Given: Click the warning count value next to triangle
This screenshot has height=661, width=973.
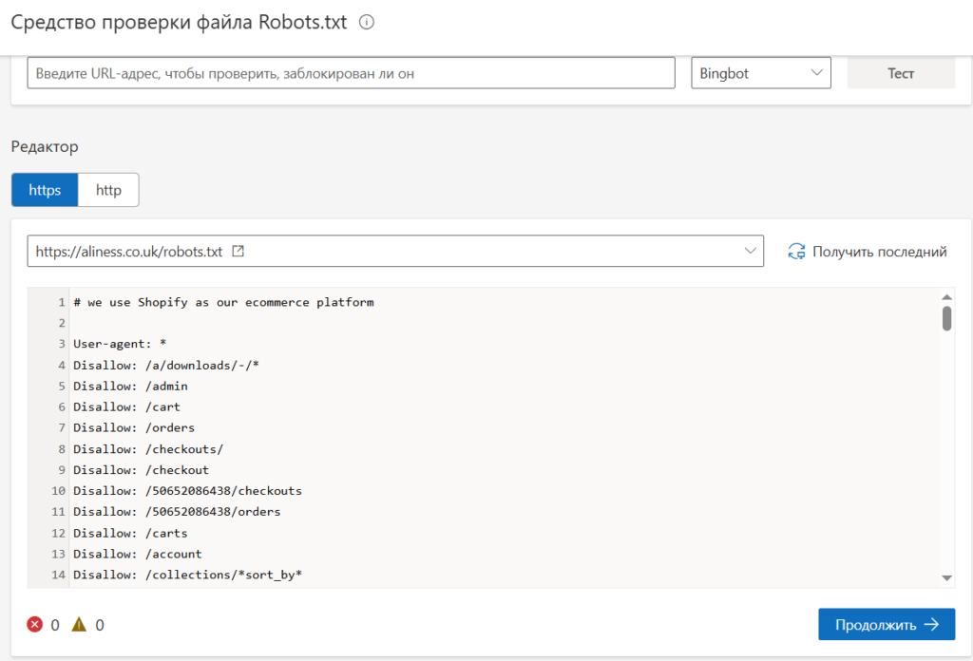Looking at the screenshot, I should pyautogui.click(x=99, y=625).
